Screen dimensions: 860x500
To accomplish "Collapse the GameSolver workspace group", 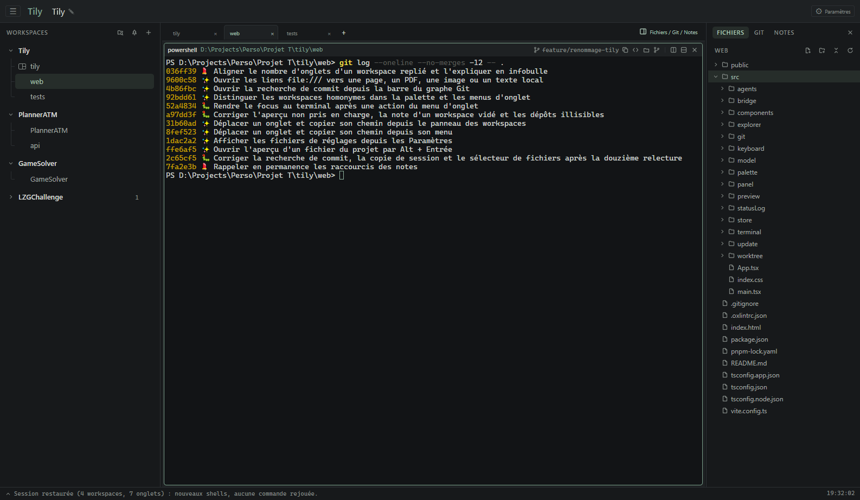I will 11,163.
